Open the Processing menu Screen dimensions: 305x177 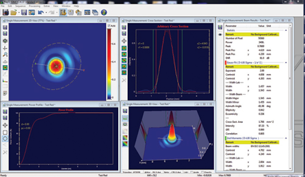(34, 6)
